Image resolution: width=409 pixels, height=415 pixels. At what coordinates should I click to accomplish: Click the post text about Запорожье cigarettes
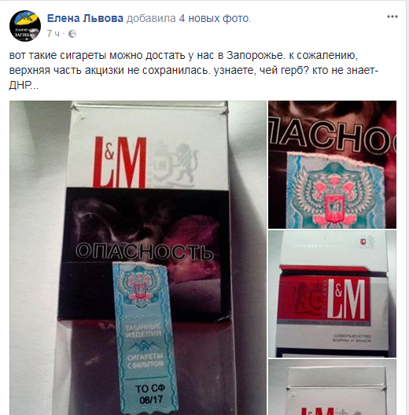tap(194, 71)
